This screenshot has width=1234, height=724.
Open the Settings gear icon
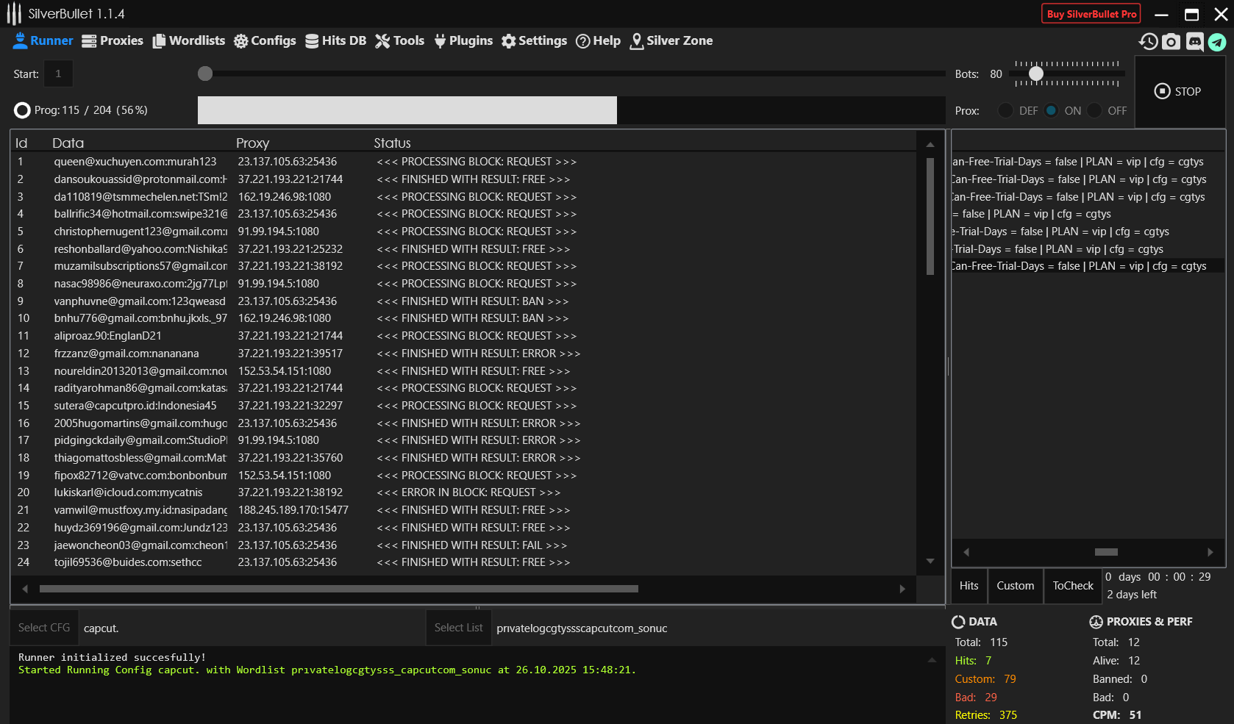[x=508, y=41]
